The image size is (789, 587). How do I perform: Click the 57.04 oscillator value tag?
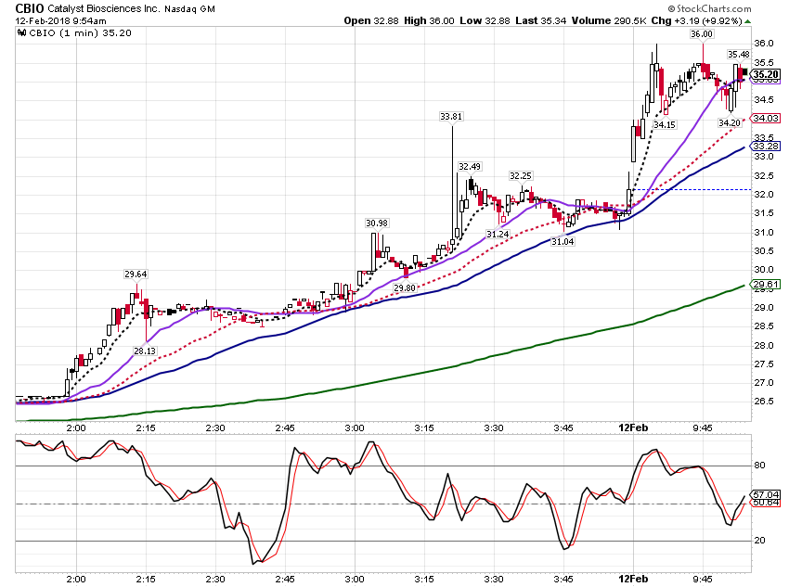(x=766, y=494)
